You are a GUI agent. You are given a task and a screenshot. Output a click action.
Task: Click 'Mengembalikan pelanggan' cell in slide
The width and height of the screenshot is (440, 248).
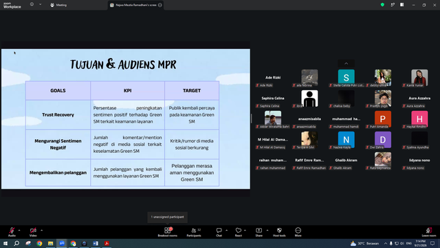click(x=58, y=173)
